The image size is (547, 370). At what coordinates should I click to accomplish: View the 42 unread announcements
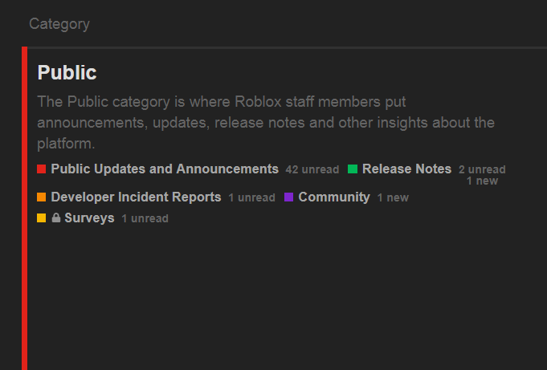[x=312, y=170]
